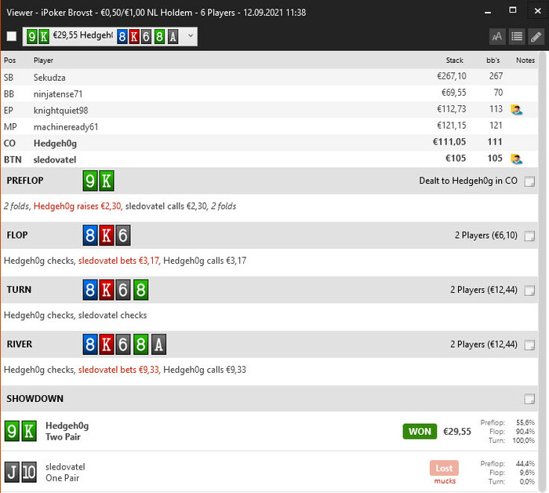Image resolution: width=549 pixels, height=493 pixels.
Task: Click the 9 card in Hedgeh0g showdown
Action: (x=12, y=431)
